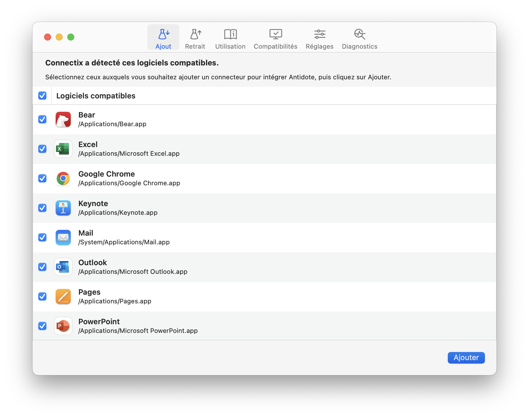529x418 pixels.
Task: Select the Ajout toolbar tab
Action: [x=163, y=38]
